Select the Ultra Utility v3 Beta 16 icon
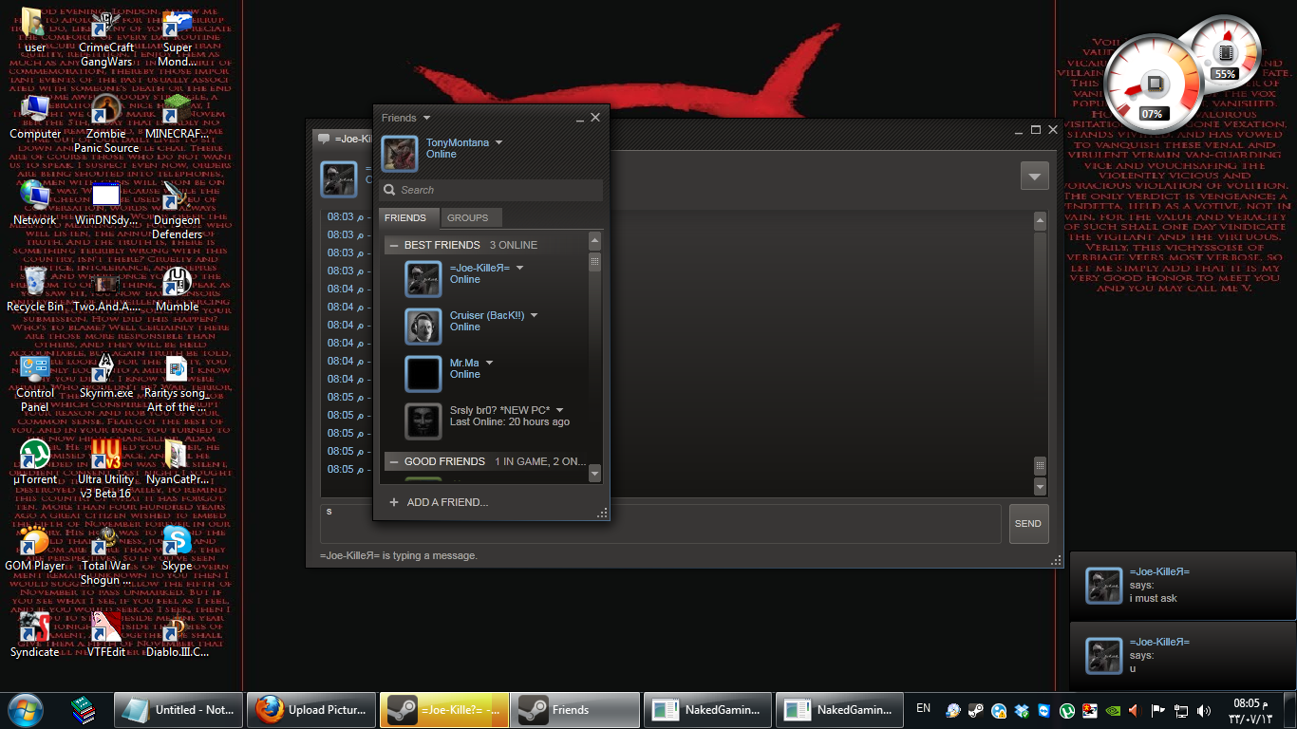Screen dimensions: 1297x729 pos(106,470)
